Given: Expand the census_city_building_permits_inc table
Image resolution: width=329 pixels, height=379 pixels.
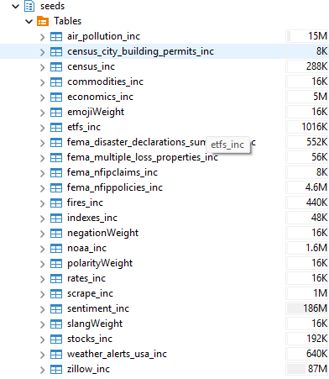Looking at the screenshot, I should 42,52.
